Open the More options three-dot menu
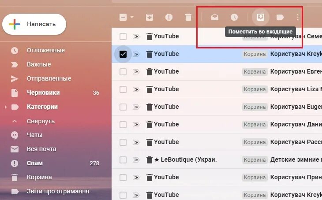The width and height of the screenshot is (322, 200). pyautogui.click(x=298, y=17)
